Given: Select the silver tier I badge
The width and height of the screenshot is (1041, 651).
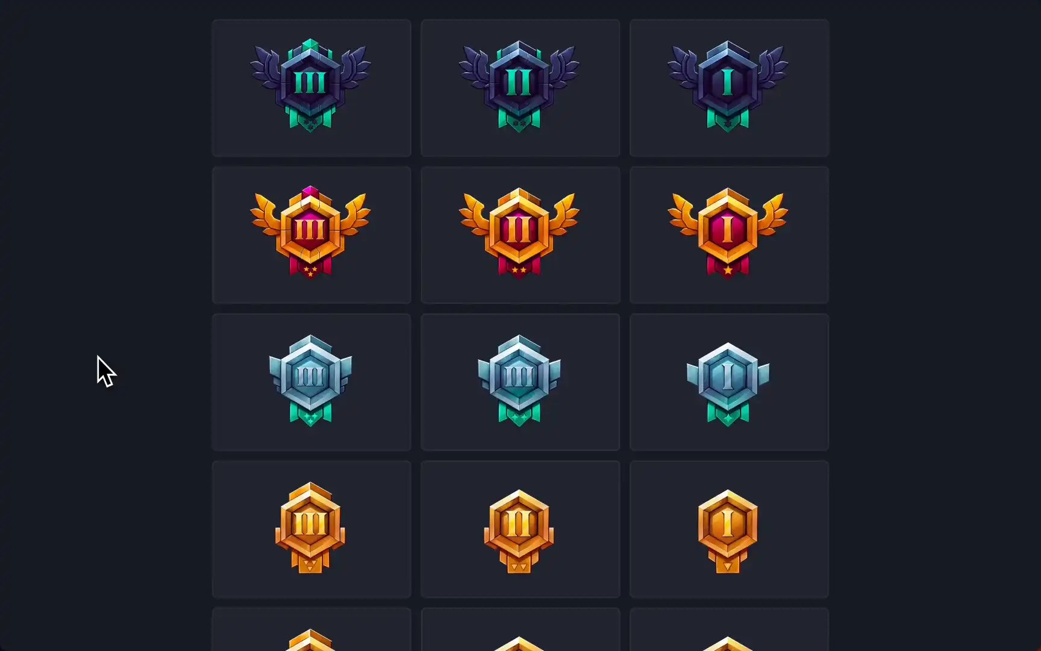Looking at the screenshot, I should point(728,384).
